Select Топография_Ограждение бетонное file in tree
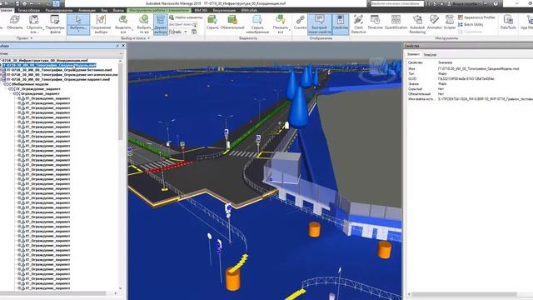Viewport: 533px width, 300px height. (59, 70)
